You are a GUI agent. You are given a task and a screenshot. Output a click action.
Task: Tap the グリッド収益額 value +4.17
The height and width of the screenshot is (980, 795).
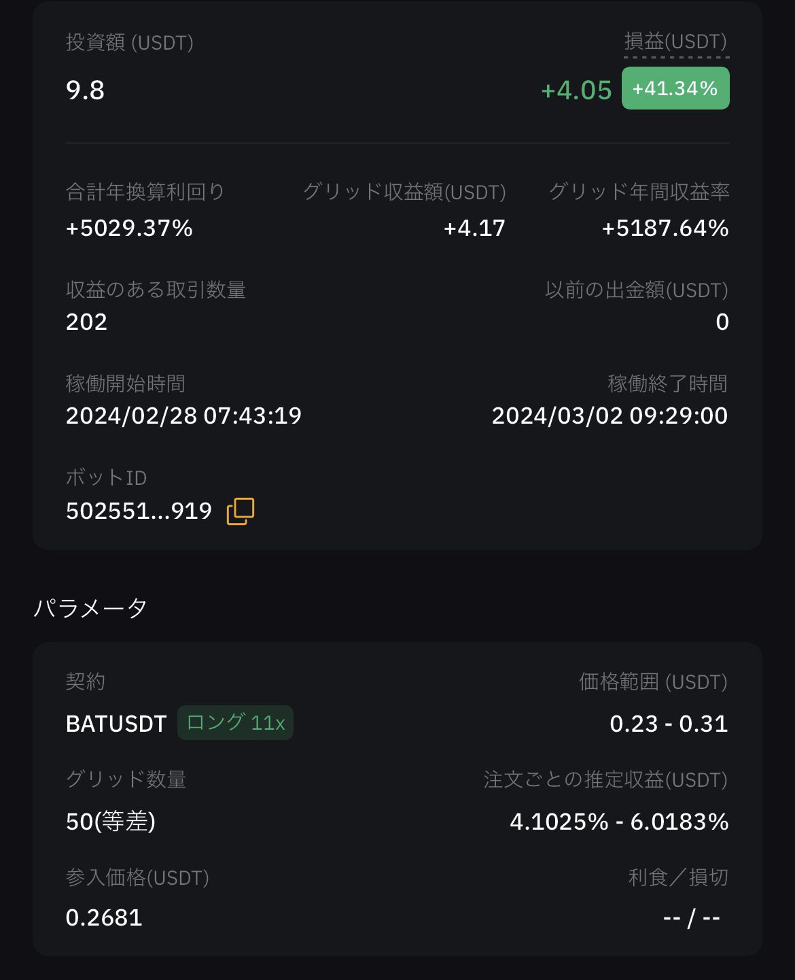click(x=474, y=228)
